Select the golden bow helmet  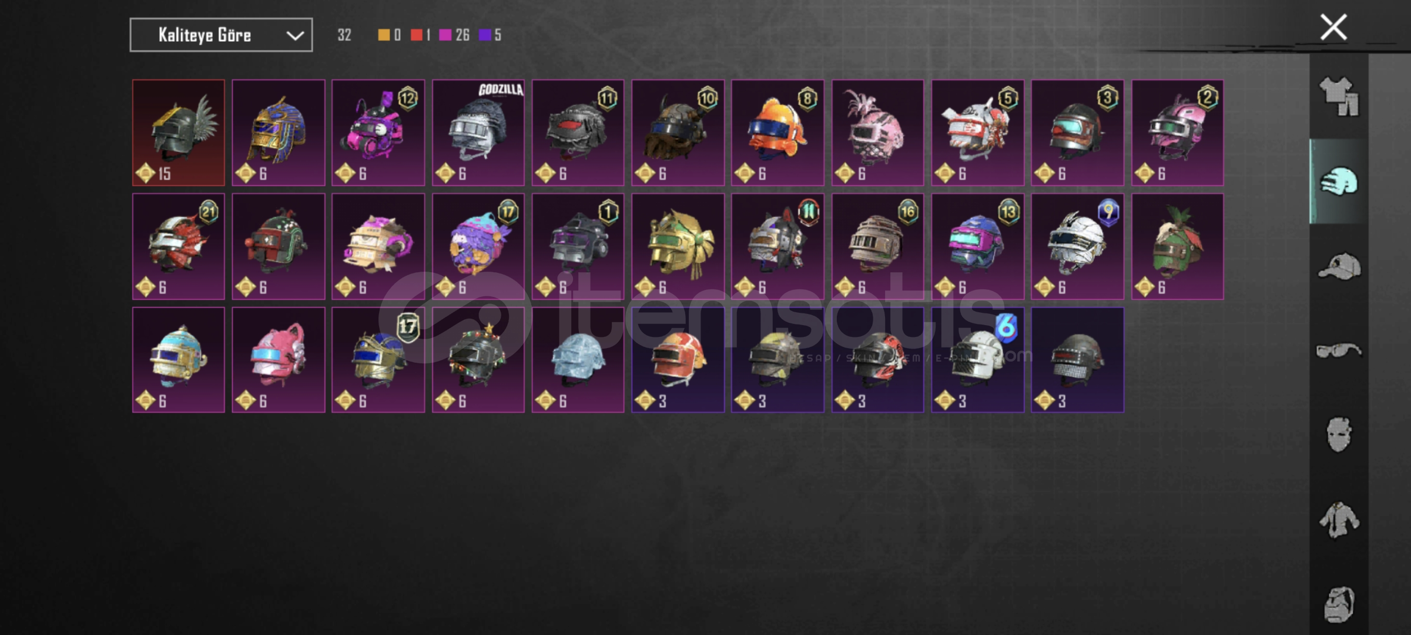678,246
